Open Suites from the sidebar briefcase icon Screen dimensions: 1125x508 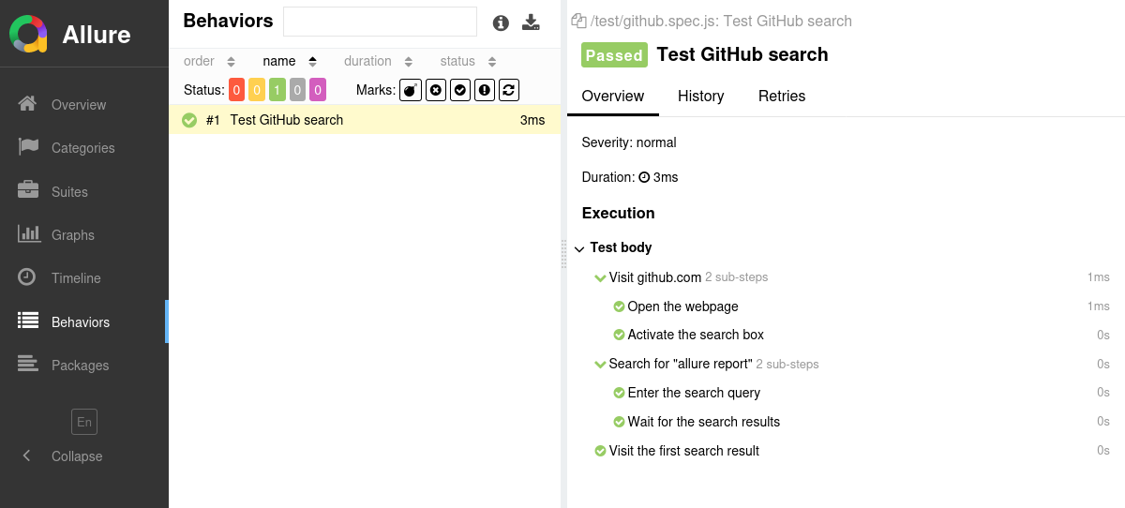point(28,191)
